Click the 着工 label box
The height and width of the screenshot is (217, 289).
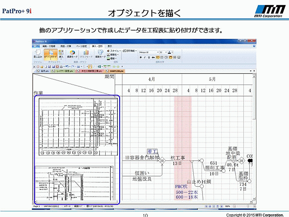pos(152,151)
